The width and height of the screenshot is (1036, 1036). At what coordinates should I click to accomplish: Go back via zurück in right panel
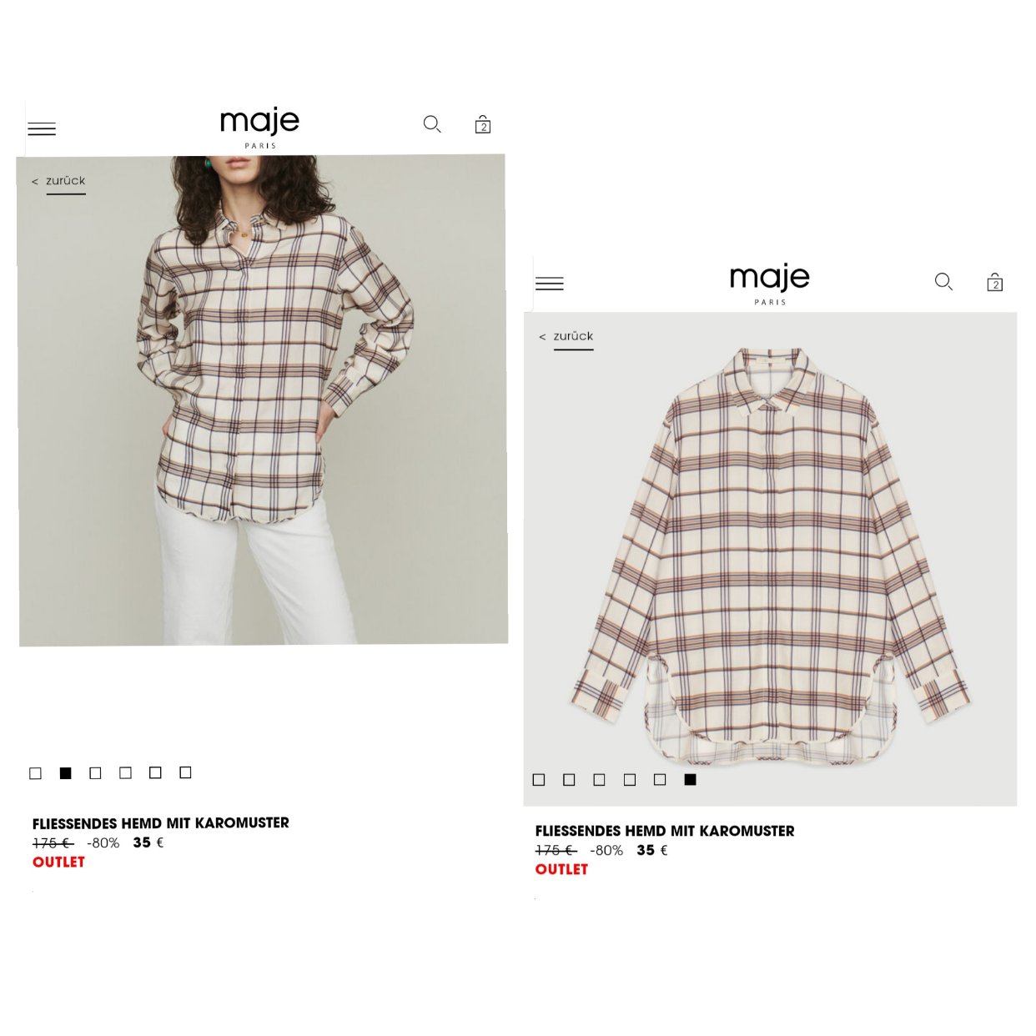click(x=566, y=336)
